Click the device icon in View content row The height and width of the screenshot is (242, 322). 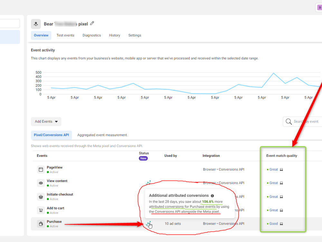click(x=281, y=183)
